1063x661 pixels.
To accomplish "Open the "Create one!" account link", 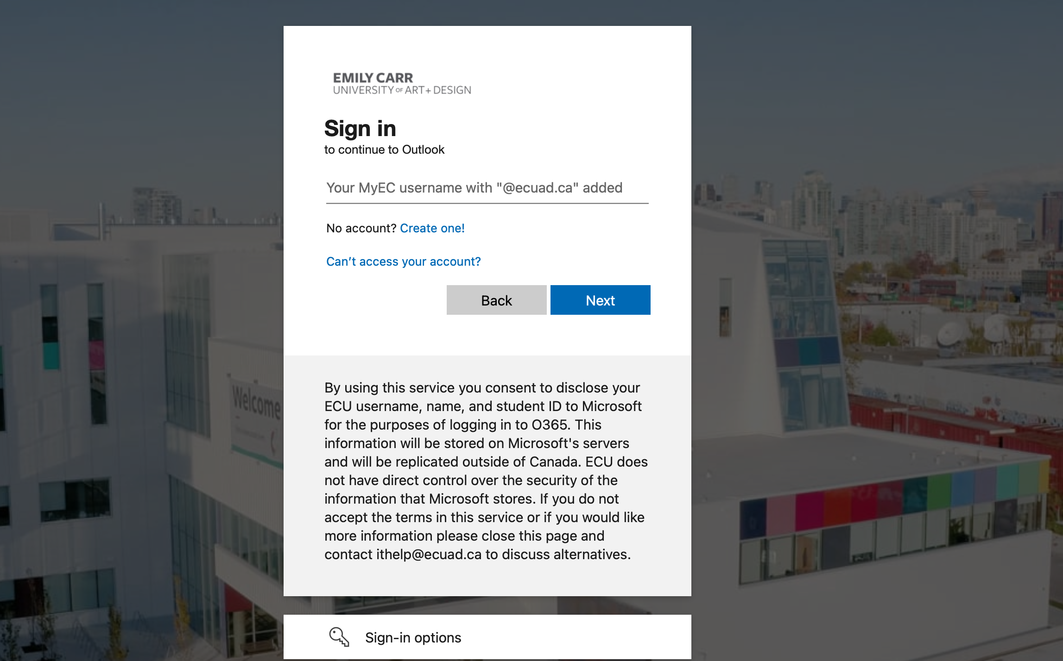I will 432,228.
